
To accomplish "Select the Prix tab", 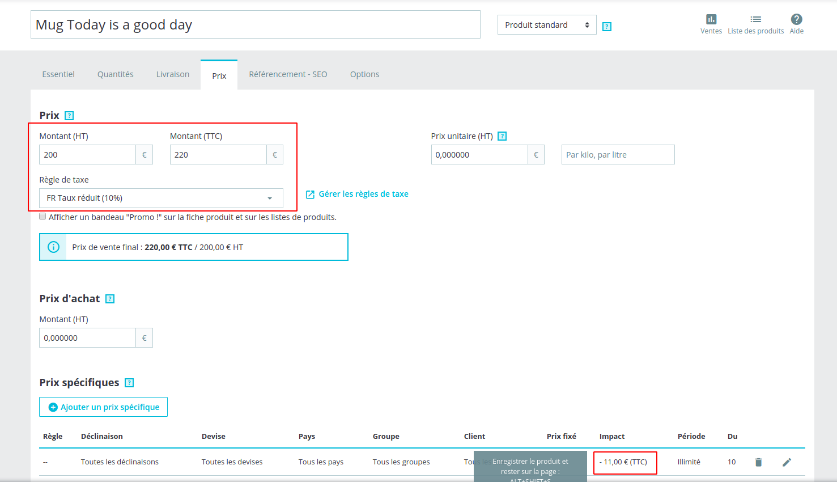I will coord(219,75).
